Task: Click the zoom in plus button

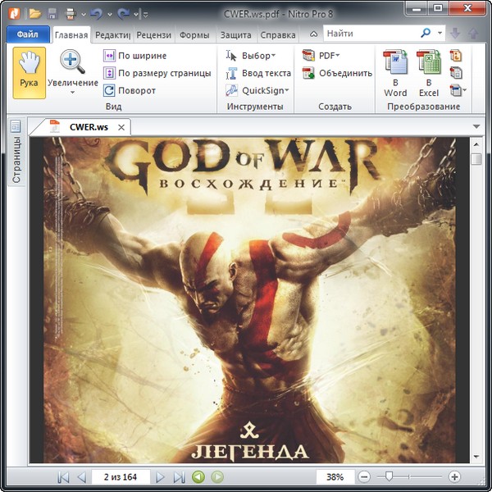Action: click(x=454, y=476)
